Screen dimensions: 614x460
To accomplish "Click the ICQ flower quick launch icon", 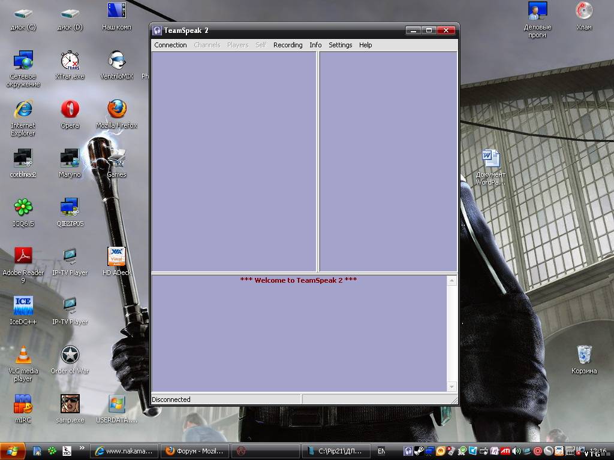I will 52,451.
